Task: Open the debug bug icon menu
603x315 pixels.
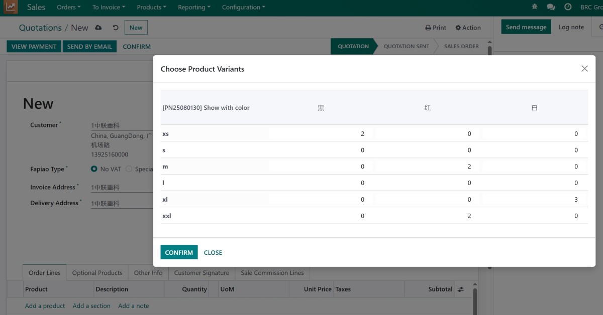Action: coord(534,7)
